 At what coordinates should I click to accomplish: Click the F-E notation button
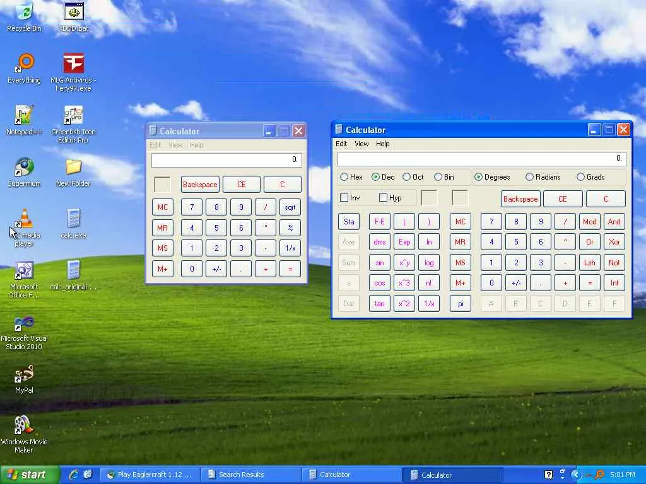pos(379,221)
